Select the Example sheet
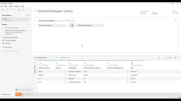This screenshot has height=101, width=181. click(8, 43)
